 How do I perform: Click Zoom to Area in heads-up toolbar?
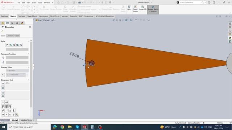click(x=117, y=20)
